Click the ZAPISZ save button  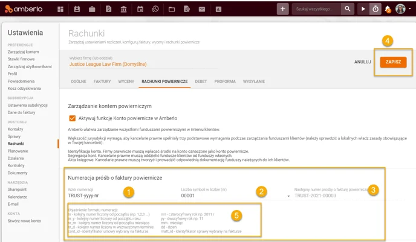[393, 62]
